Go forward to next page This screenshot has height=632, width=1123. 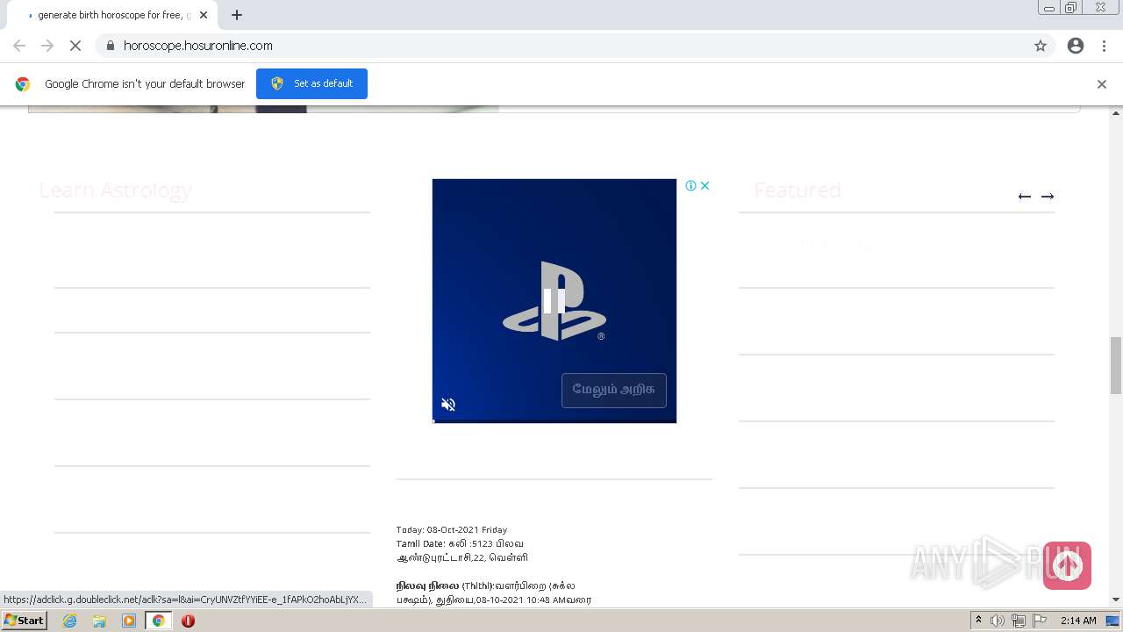(x=47, y=46)
